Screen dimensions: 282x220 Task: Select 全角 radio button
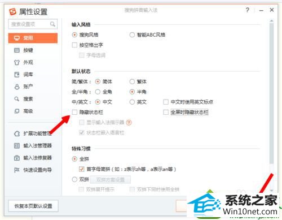[98, 92]
